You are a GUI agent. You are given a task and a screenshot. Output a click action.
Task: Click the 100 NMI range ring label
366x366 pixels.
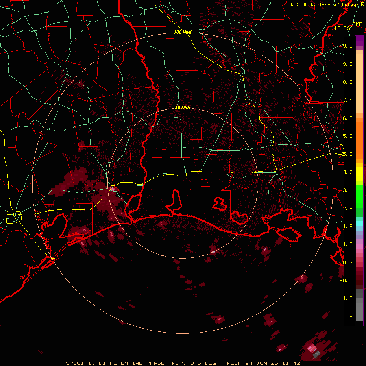click(183, 32)
